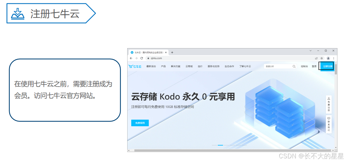345x162 pixels.
Task: Reload the qiniu.com page
Action: [x=142, y=58]
